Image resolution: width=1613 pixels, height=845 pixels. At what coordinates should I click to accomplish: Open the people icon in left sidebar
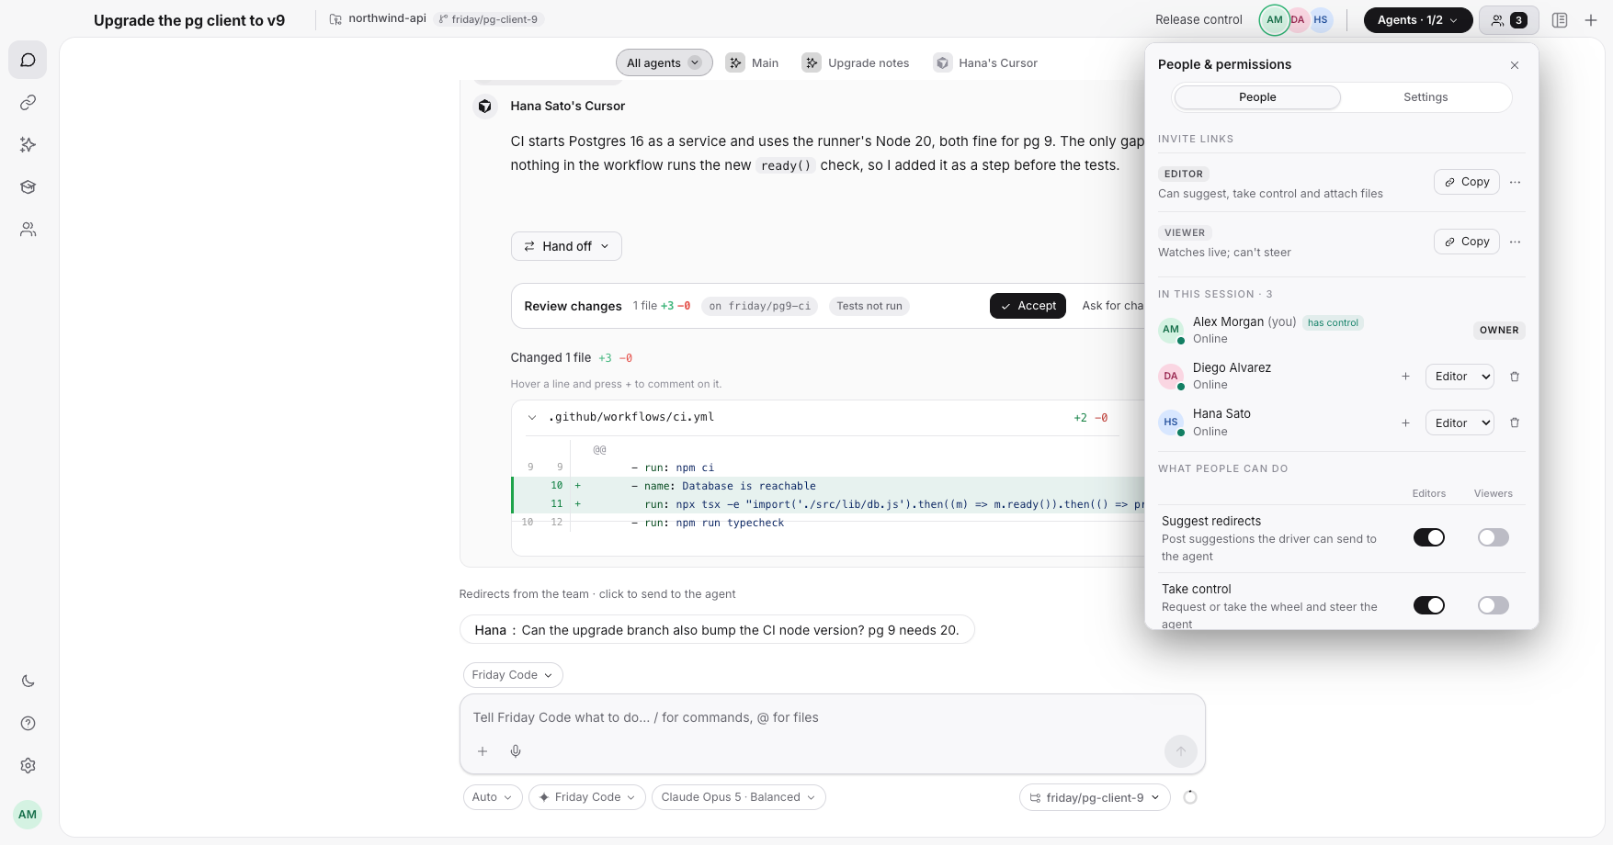tap(28, 229)
